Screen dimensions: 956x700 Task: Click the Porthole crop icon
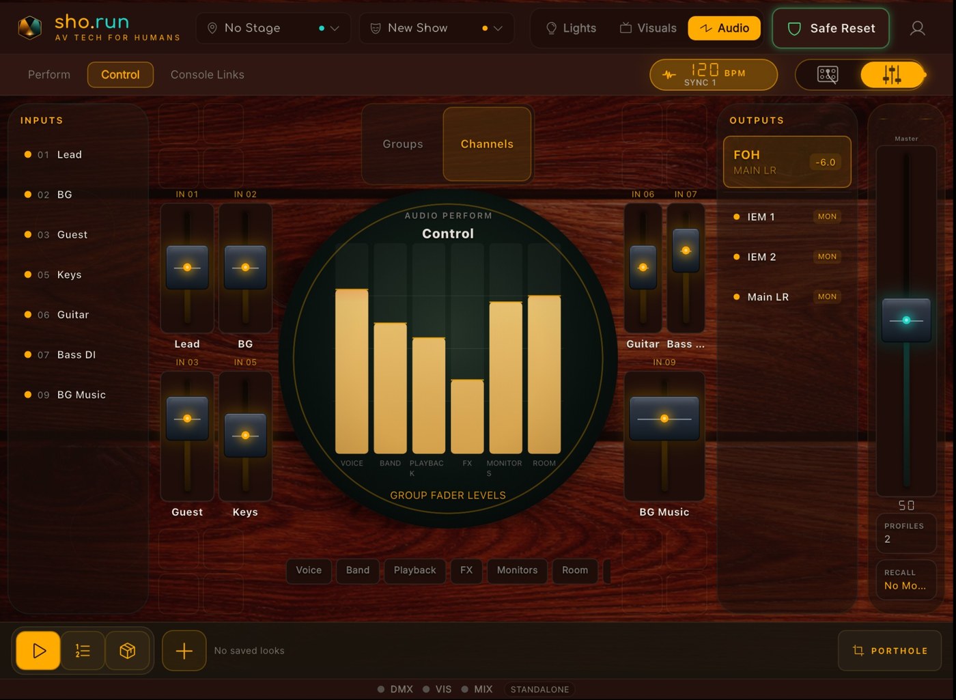858,651
